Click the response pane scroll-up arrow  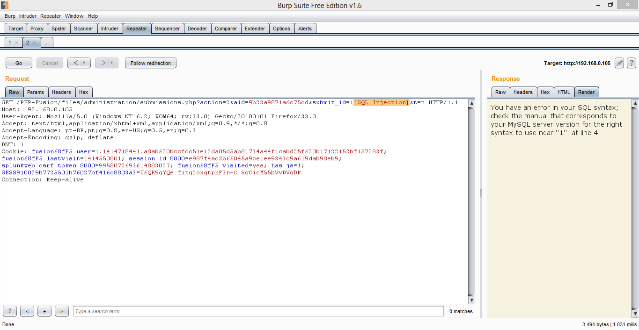[635, 103]
